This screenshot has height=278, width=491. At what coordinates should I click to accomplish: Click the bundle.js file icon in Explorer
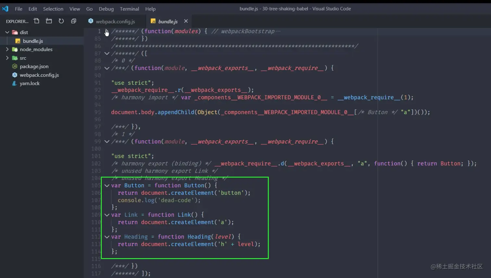tap(18, 41)
